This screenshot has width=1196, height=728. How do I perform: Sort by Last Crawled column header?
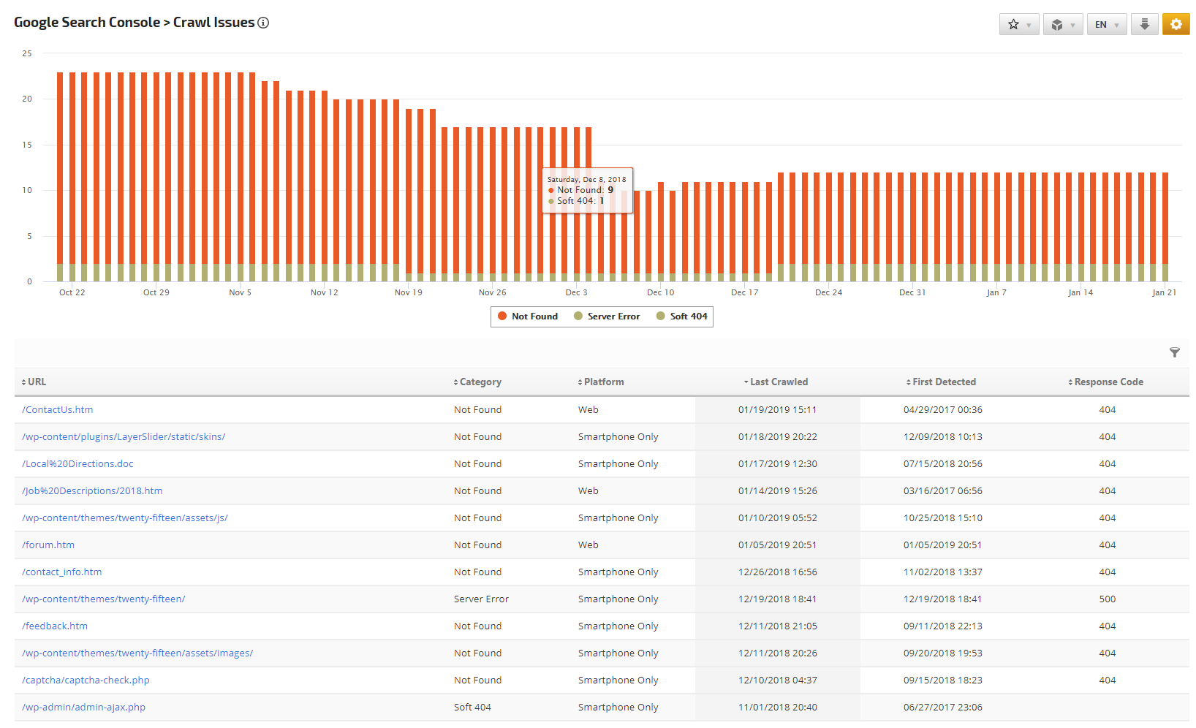pyautogui.click(x=777, y=382)
